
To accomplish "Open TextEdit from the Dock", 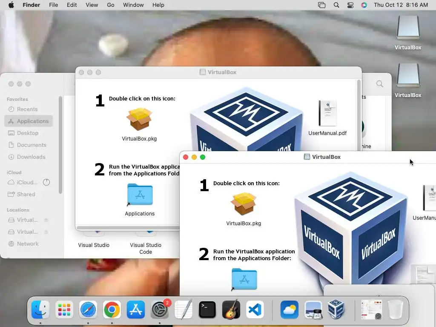I will [184, 310].
